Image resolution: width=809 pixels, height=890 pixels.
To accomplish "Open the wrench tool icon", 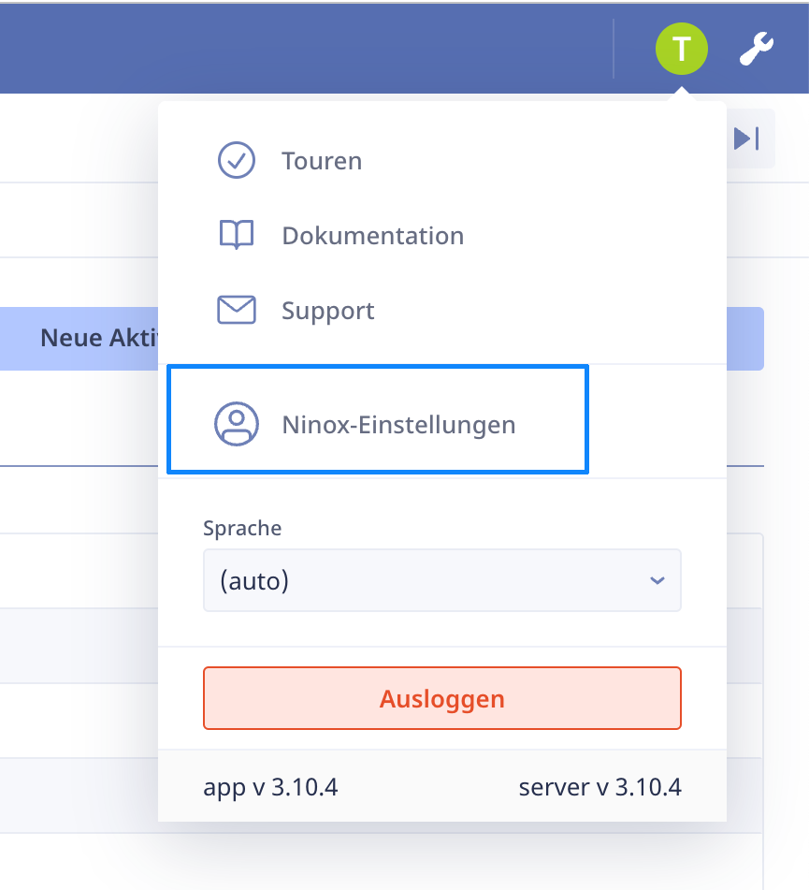I will pyautogui.click(x=758, y=48).
